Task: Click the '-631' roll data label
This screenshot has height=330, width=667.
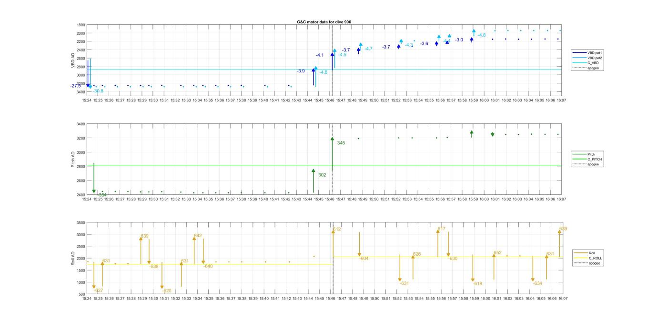Action: click(404, 284)
